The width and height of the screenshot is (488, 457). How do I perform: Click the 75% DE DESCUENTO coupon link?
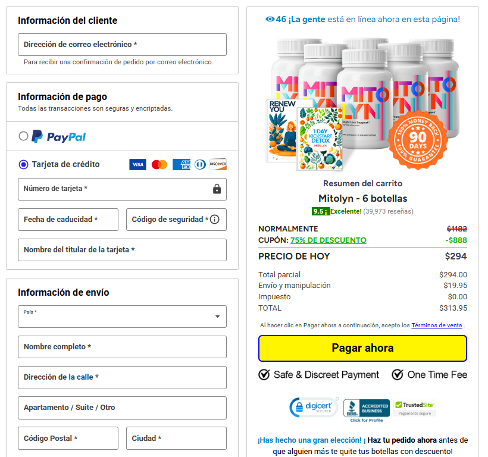click(329, 240)
